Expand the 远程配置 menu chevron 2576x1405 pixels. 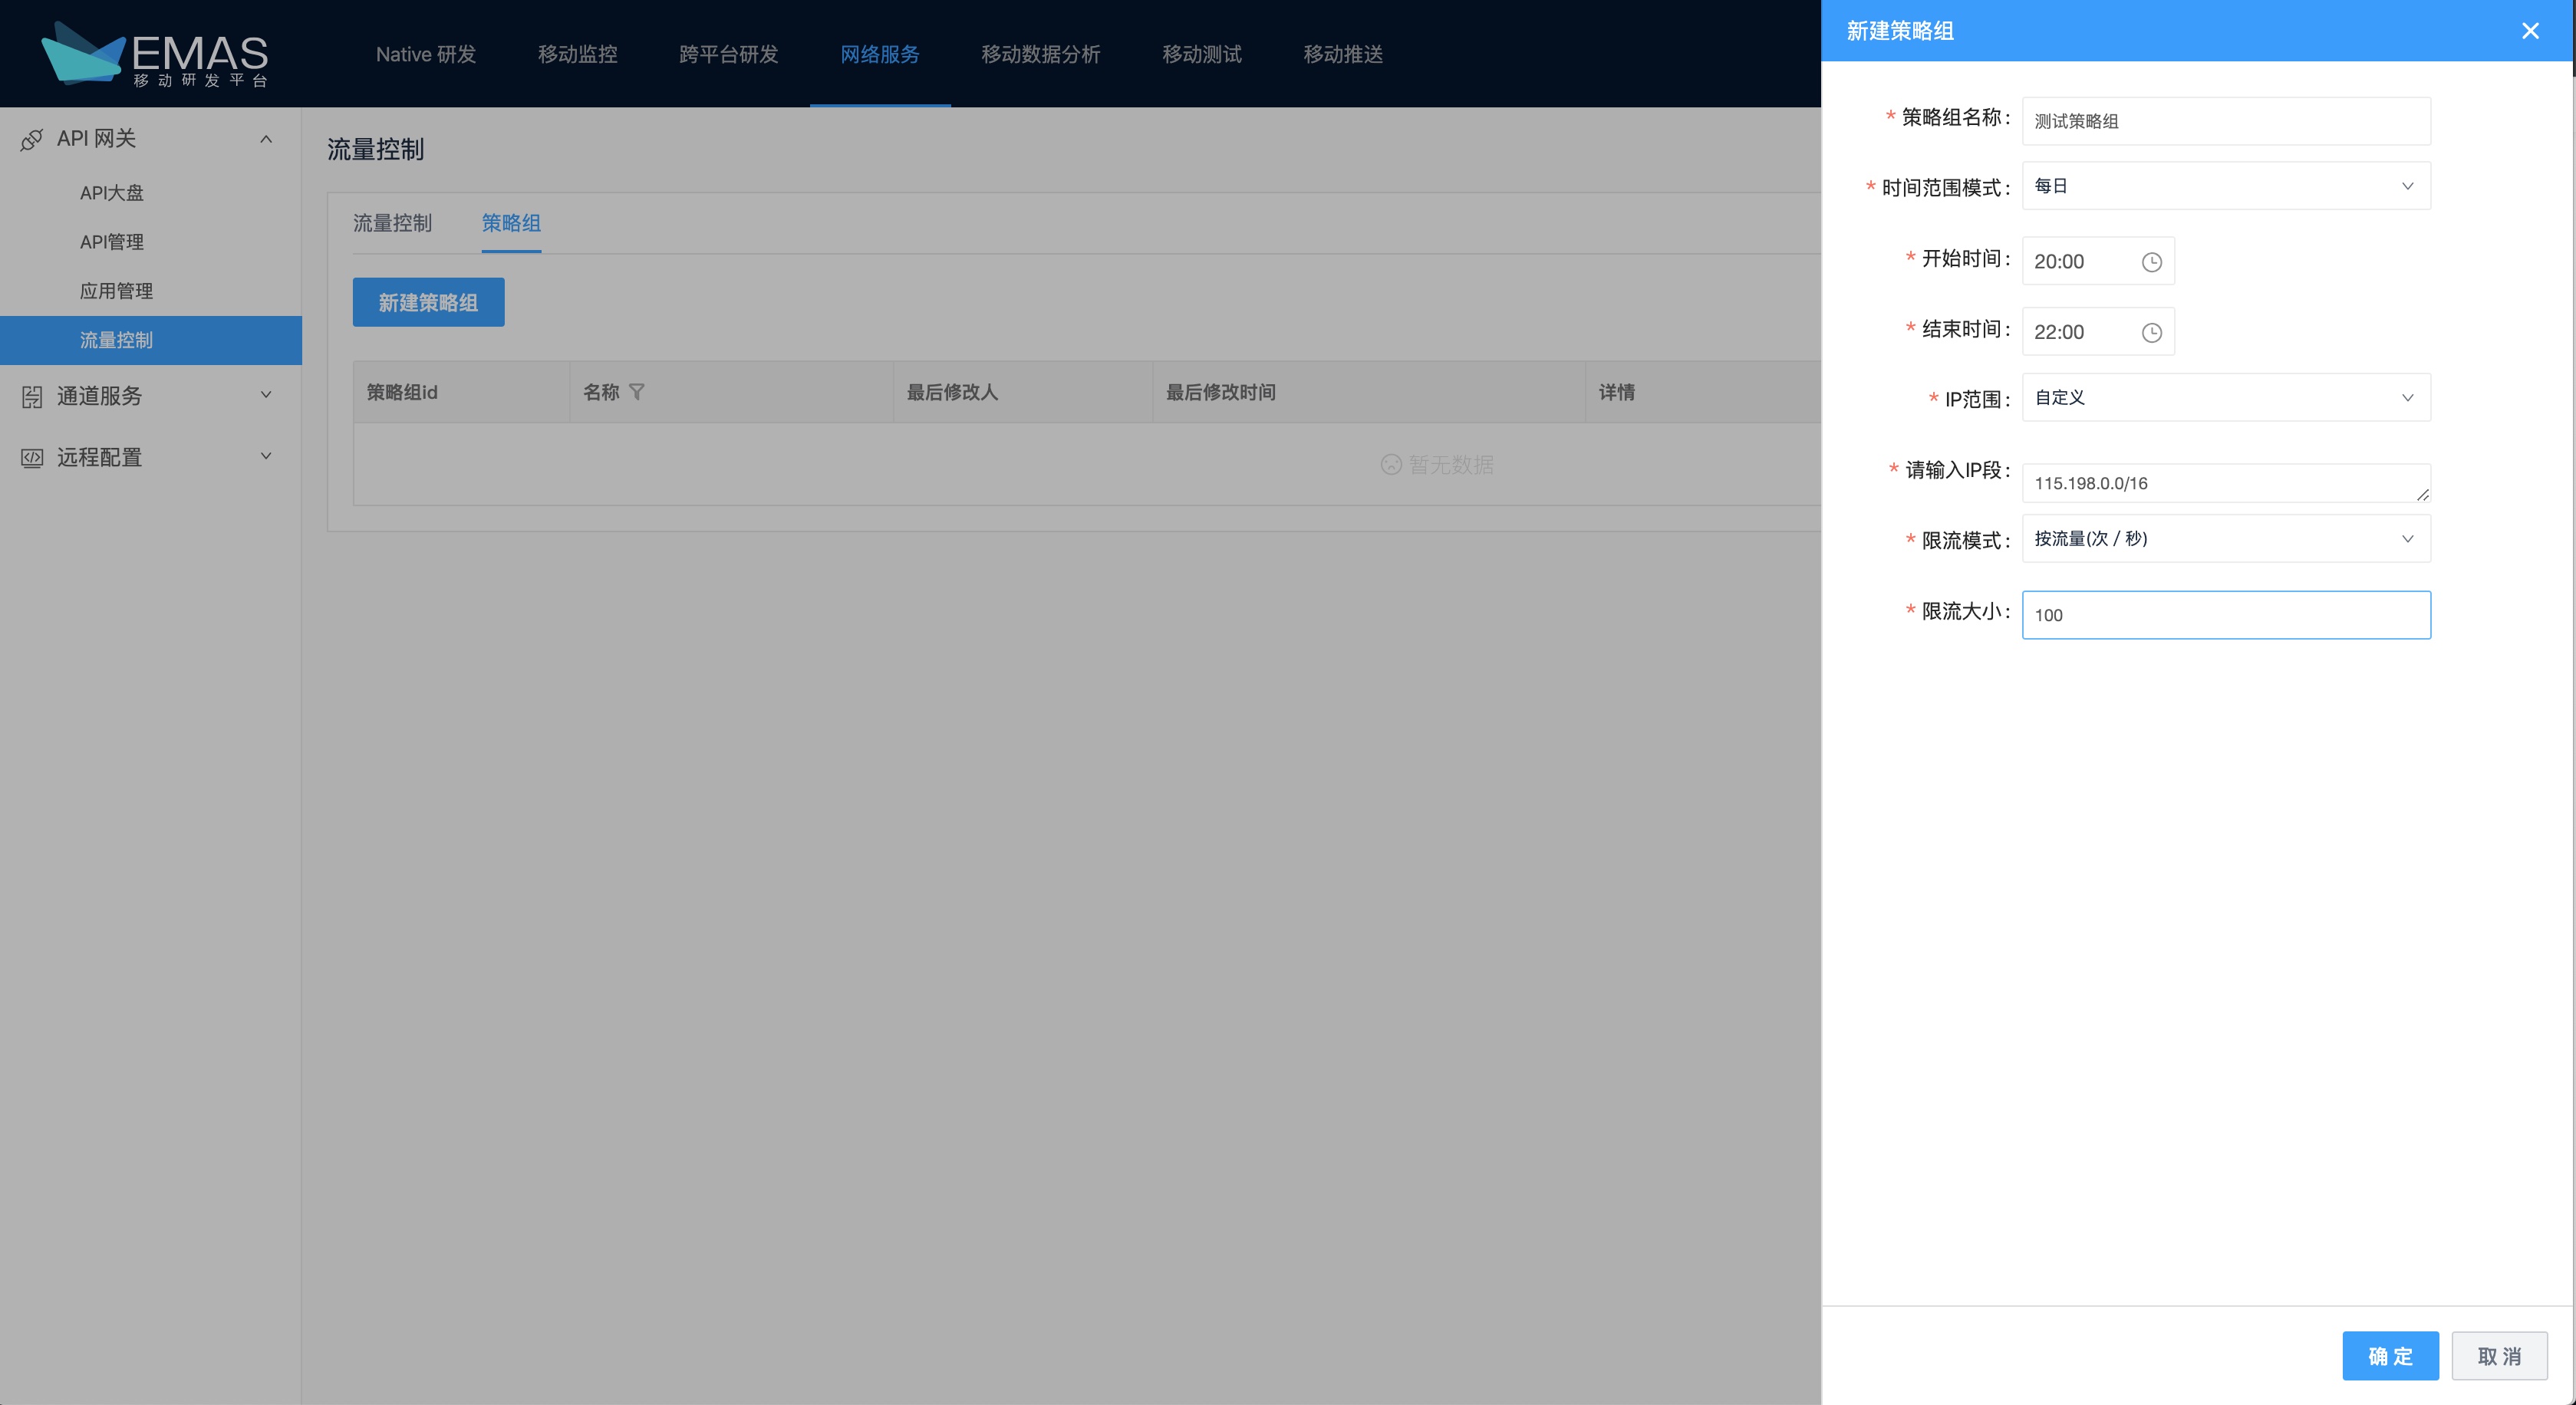coord(266,456)
